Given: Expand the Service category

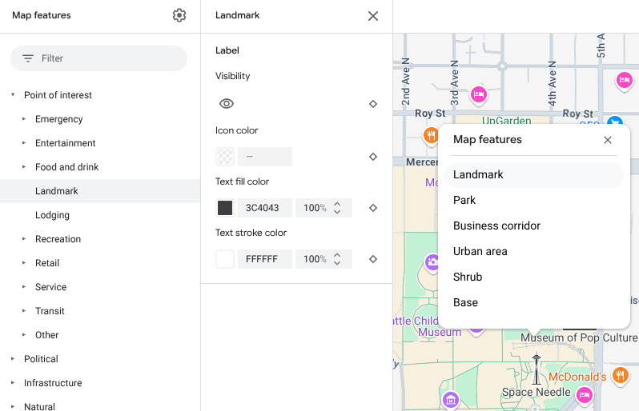Looking at the screenshot, I should pos(24,287).
